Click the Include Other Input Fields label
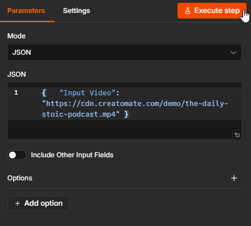 [72, 155]
